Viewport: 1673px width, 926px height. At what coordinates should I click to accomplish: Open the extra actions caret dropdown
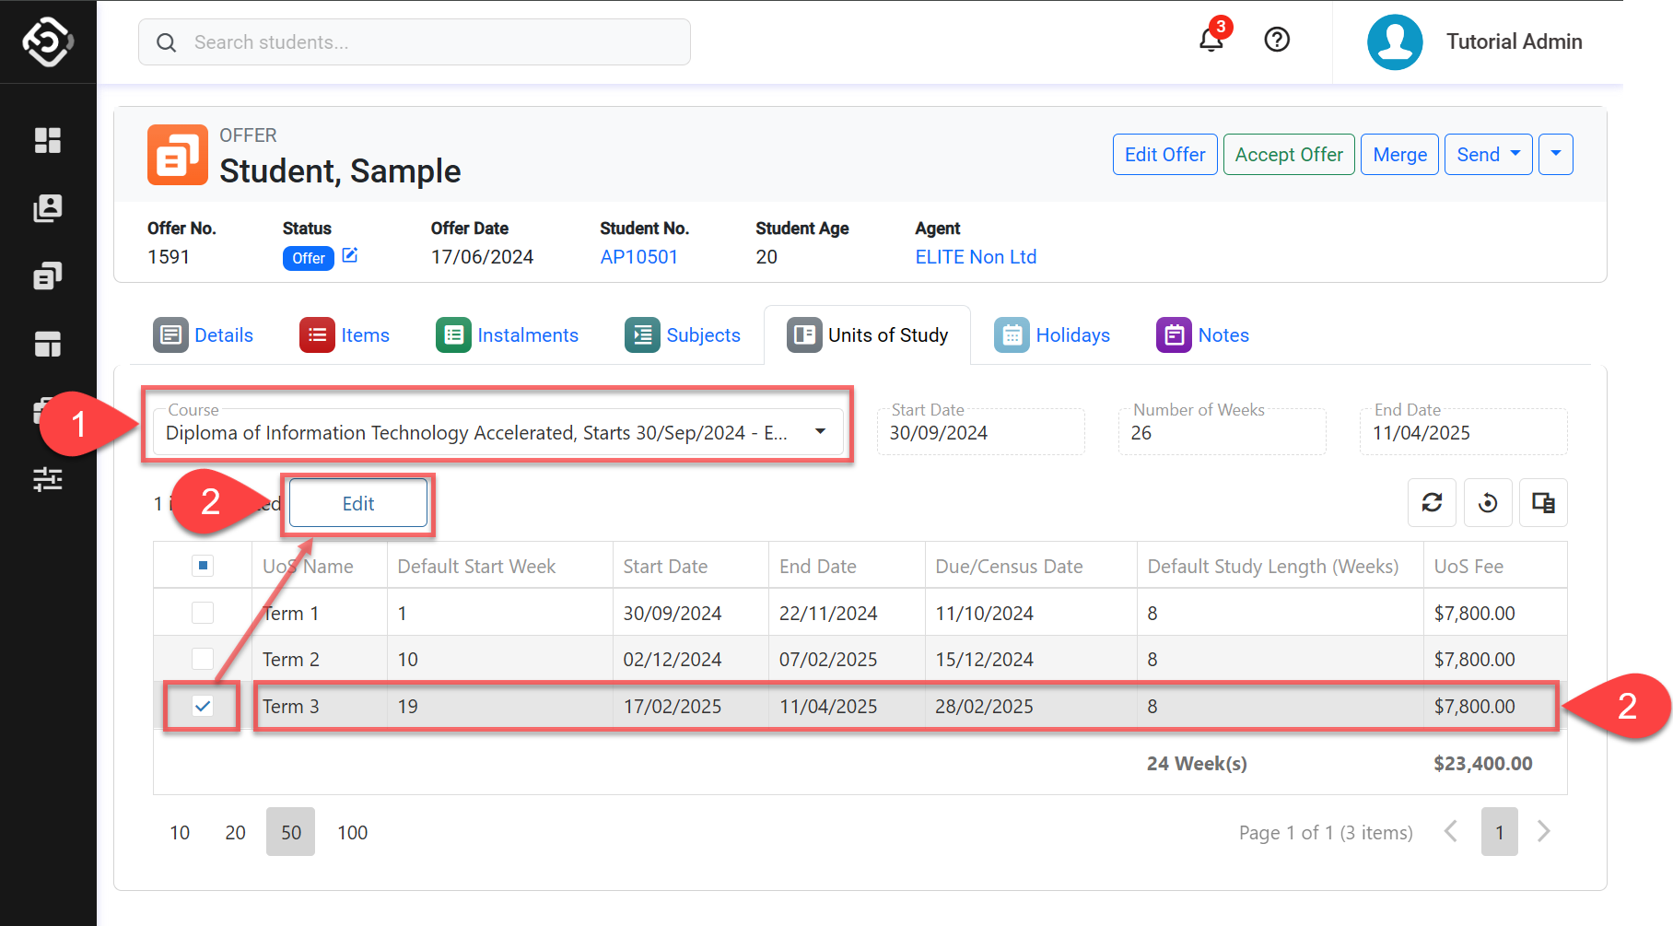[x=1556, y=155]
